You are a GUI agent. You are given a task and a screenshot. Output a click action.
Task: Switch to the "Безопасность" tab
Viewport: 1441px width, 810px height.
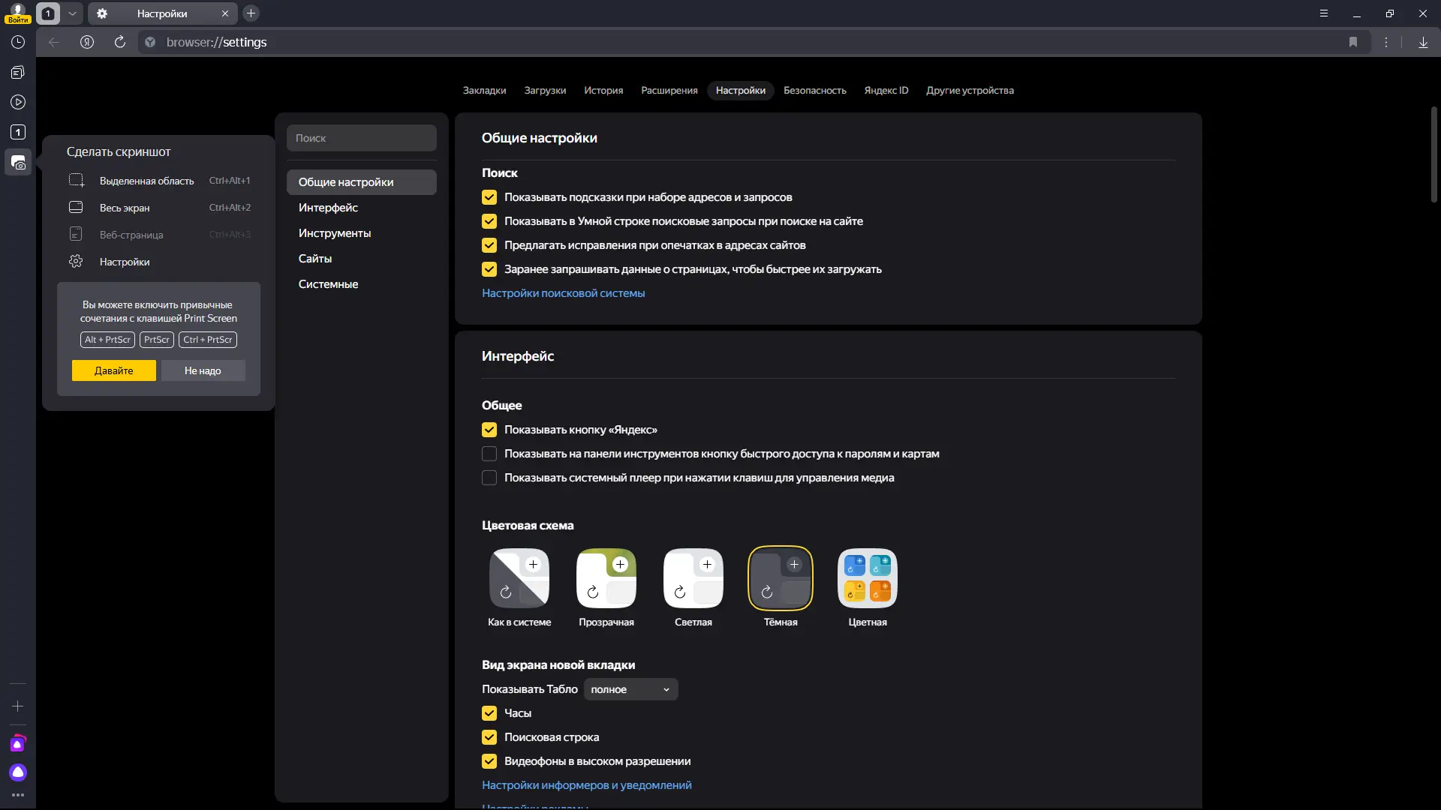[x=814, y=90]
